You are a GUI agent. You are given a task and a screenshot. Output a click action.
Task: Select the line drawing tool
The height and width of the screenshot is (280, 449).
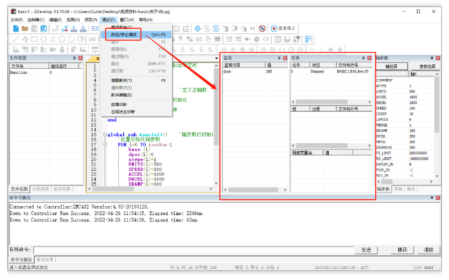tap(16, 39)
